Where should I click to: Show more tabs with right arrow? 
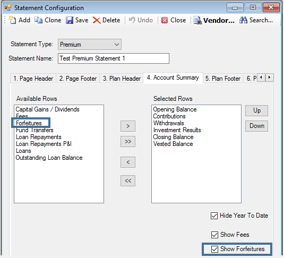click(x=269, y=78)
